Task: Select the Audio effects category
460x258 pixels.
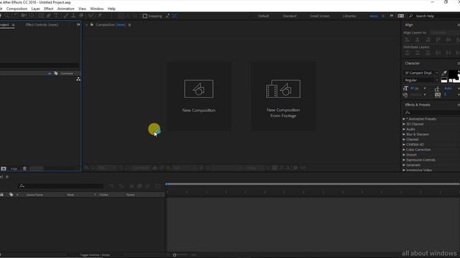Action: 410,129
